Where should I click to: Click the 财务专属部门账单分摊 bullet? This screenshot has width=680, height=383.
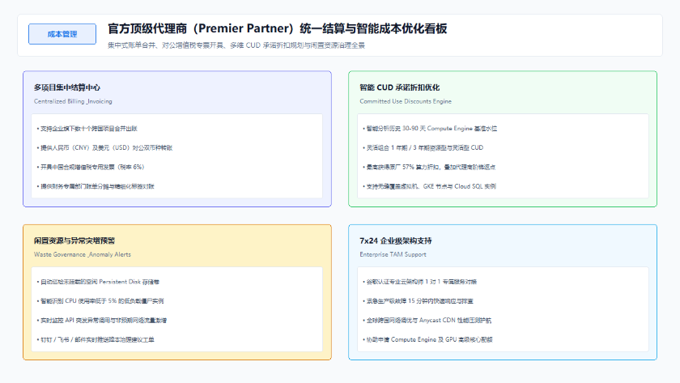(x=96, y=186)
